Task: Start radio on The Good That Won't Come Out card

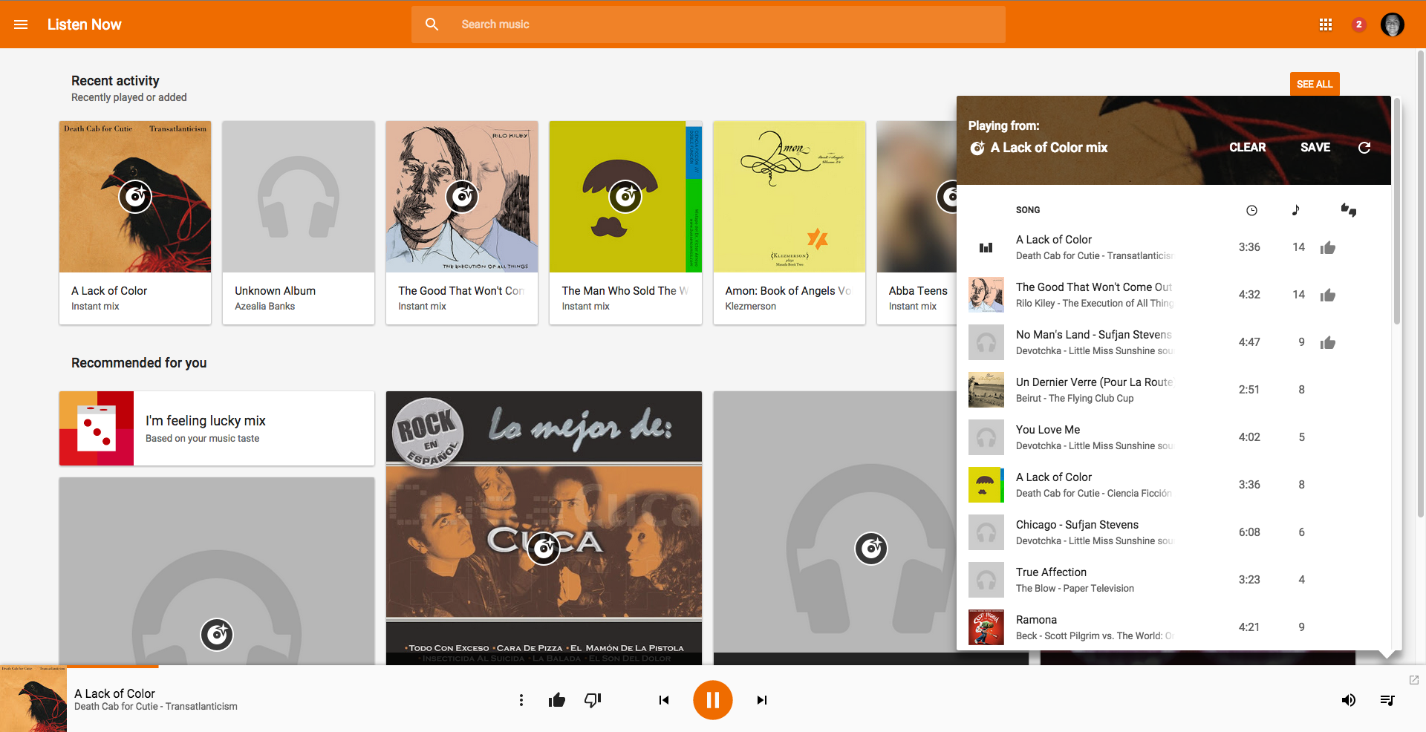Action: coord(462,197)
